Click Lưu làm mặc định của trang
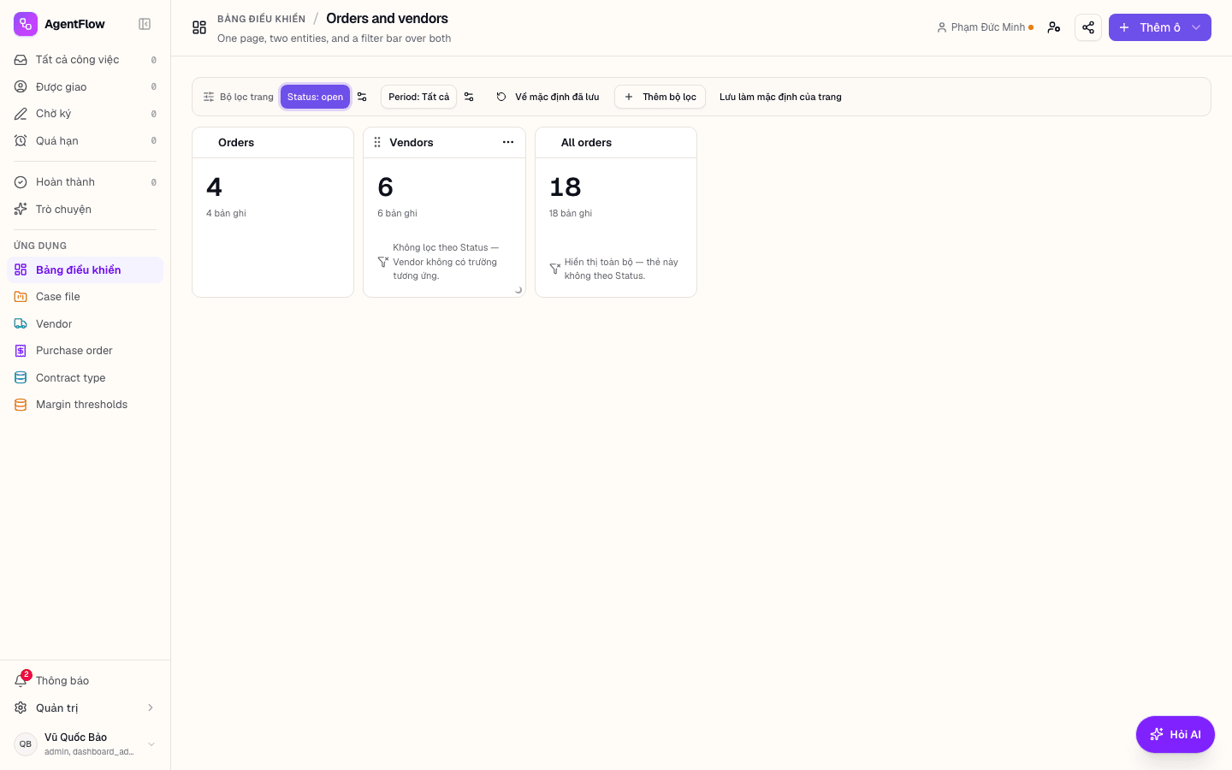Screen dimensions: 1232x770 pyautogui.click(x=780, y=97)
